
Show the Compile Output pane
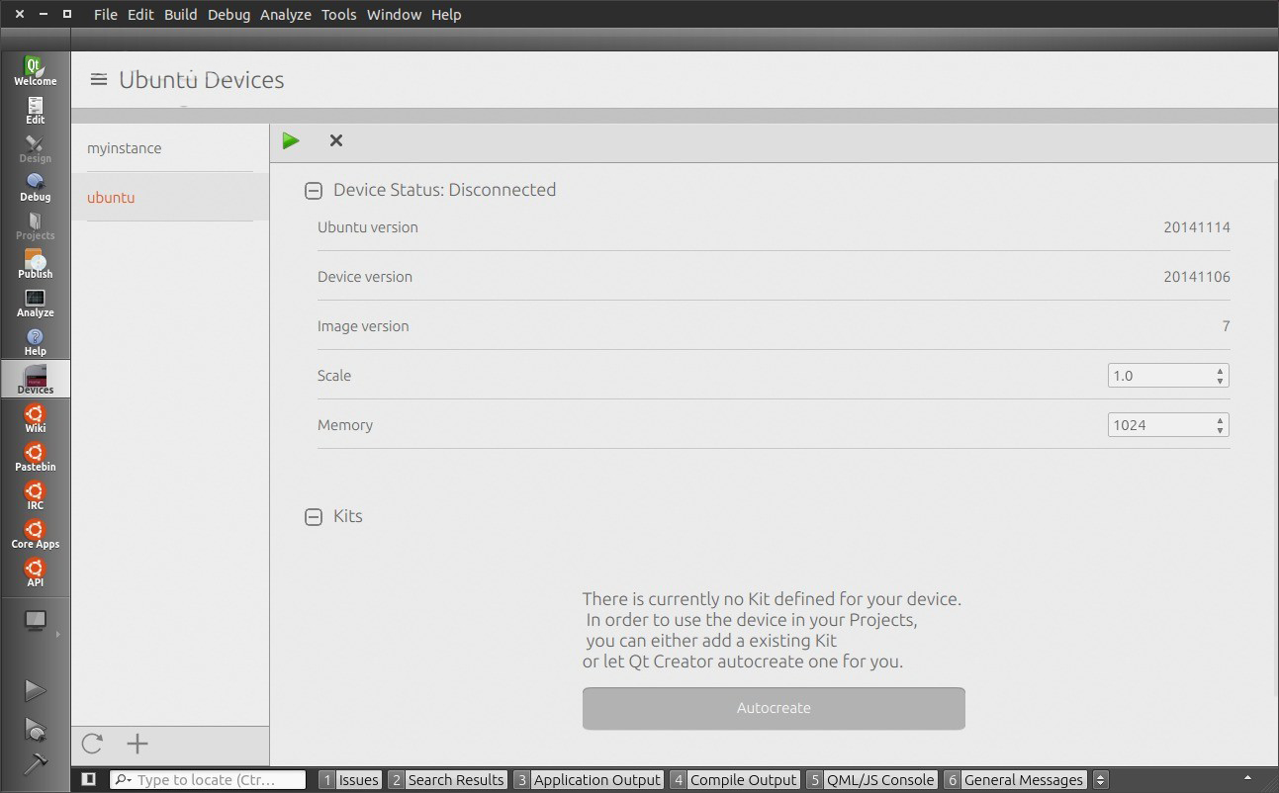(734, 780)
